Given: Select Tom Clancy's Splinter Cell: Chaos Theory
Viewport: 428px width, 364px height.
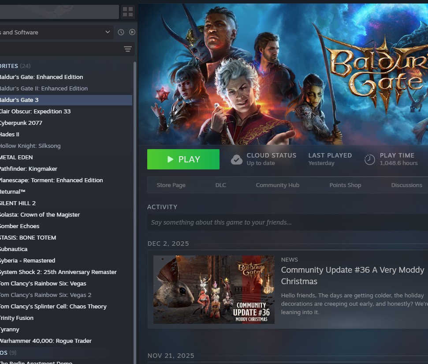Looking at the screenshot, I should [x=66, y=307].
